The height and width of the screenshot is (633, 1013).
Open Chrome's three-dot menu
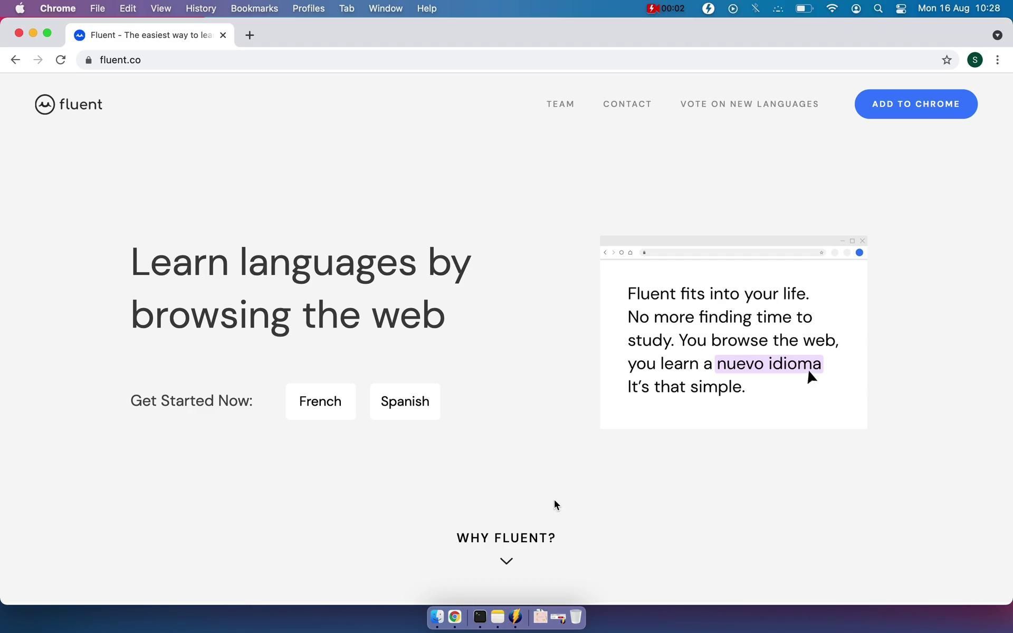(997, 60)
